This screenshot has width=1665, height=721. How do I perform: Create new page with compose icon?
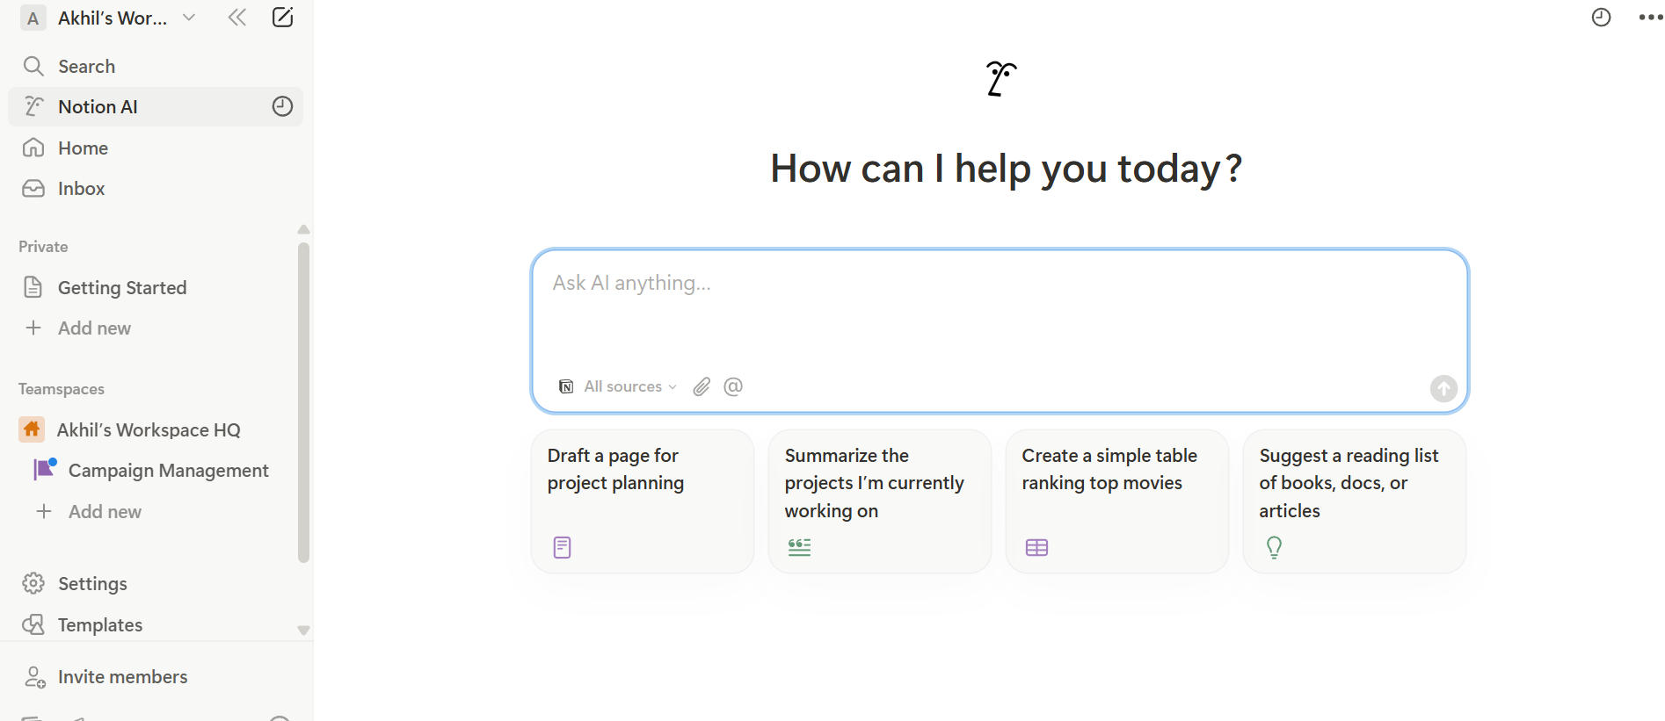point(282,18)
